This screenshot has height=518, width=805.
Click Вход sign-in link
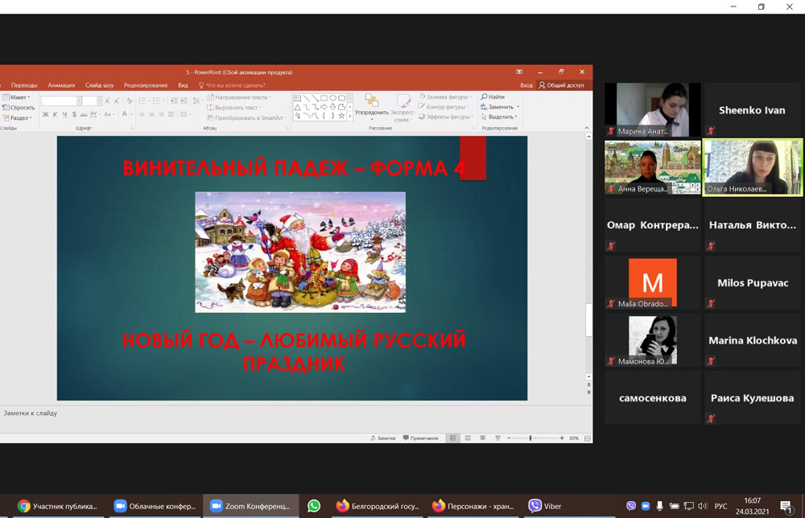point(526,85)
